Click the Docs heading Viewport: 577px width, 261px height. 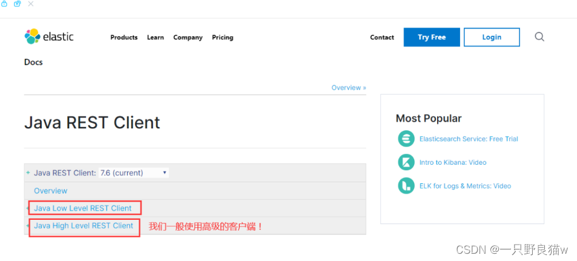(33, 62)
